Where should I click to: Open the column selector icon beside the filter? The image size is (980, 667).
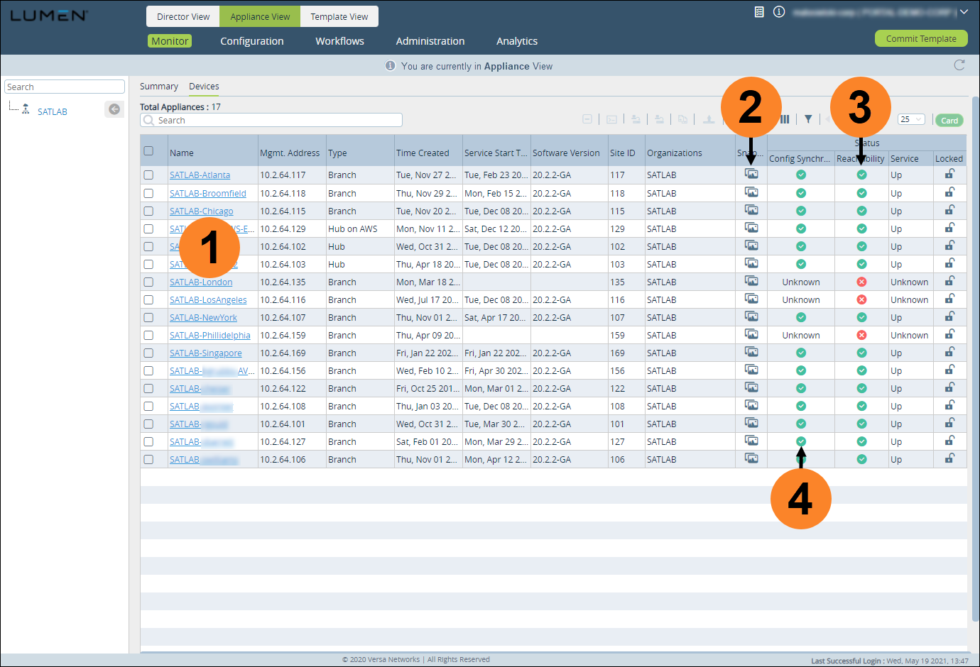pyautogui.click(x=785, y=119)
